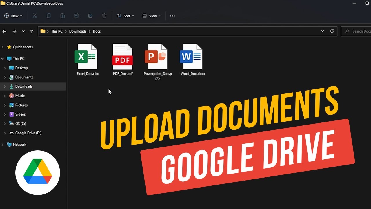
Task: Open OS (C:) drive in sidebar
Action: click(x=21, y=124)
